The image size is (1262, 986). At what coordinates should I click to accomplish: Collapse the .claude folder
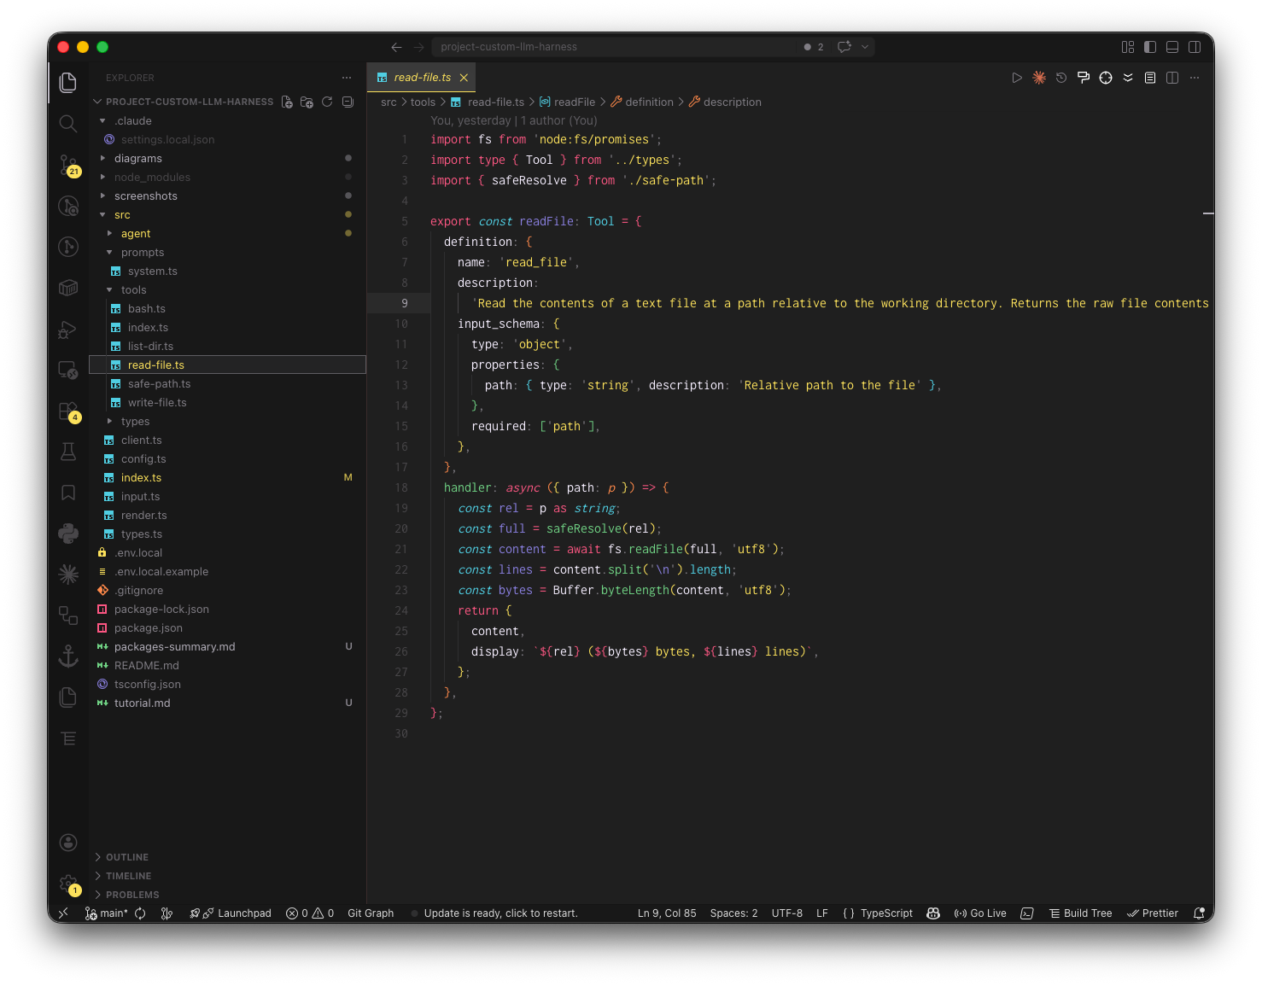coord(227,121)
